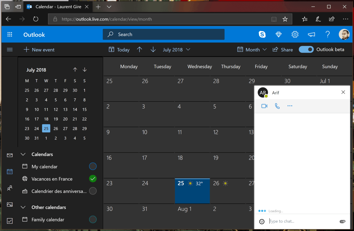Click the browser address bar
This screenshot has width=354, height=231.
[x=170, y=19]
